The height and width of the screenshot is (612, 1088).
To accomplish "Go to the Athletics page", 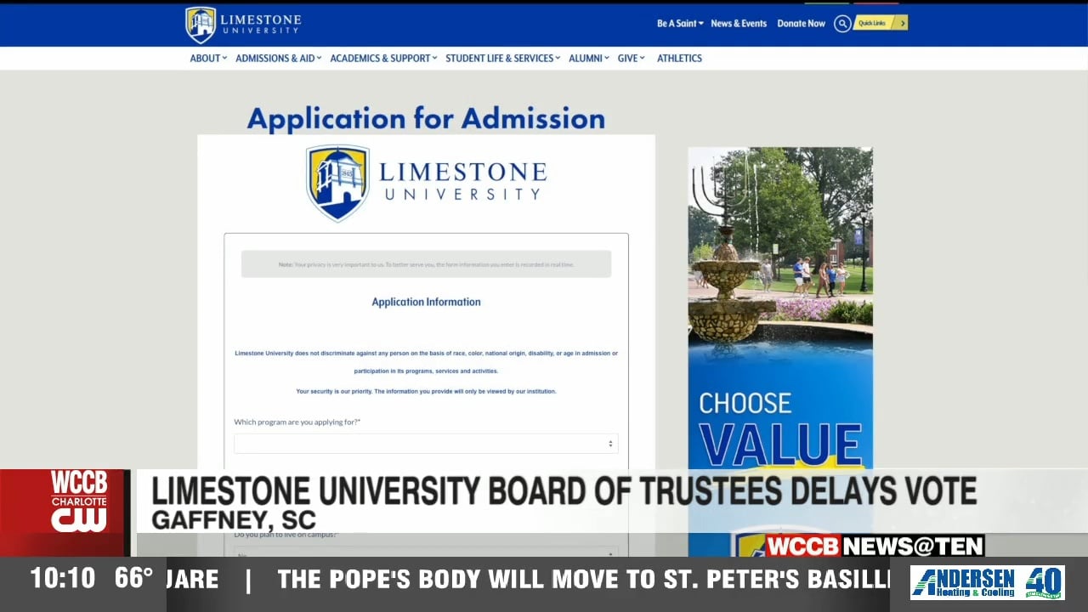I will (x=679, y=59).
